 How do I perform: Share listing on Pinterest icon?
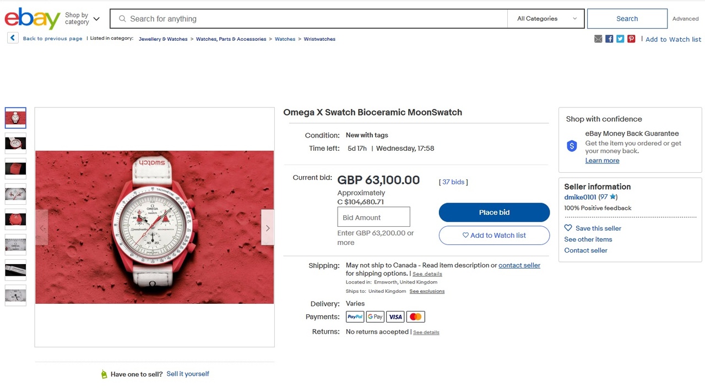(631, 39)
